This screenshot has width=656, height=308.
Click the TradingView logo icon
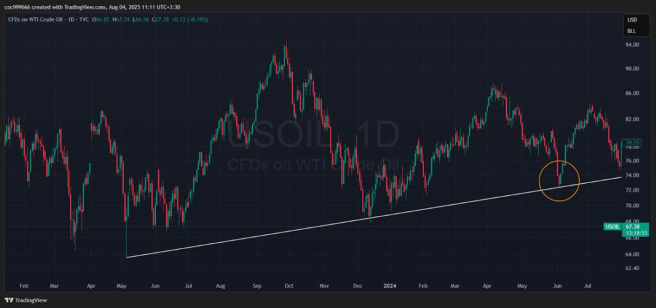pos(9,300)
